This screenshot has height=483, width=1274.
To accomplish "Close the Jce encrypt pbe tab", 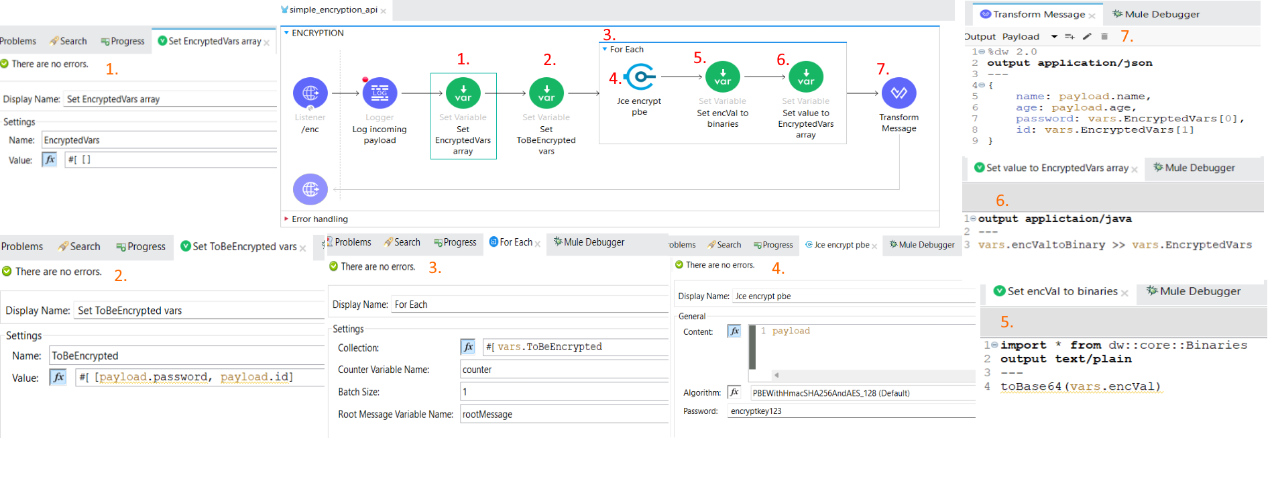I will coord(874,246).
